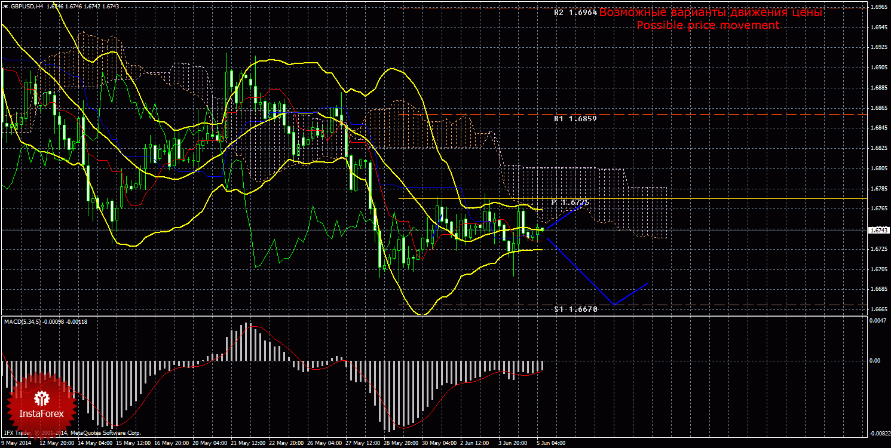Image resolution: width=891 pixels, height=448 pixels.
Task: Click the 1.6885 price scale value
Action: click(x=878, y=88)
